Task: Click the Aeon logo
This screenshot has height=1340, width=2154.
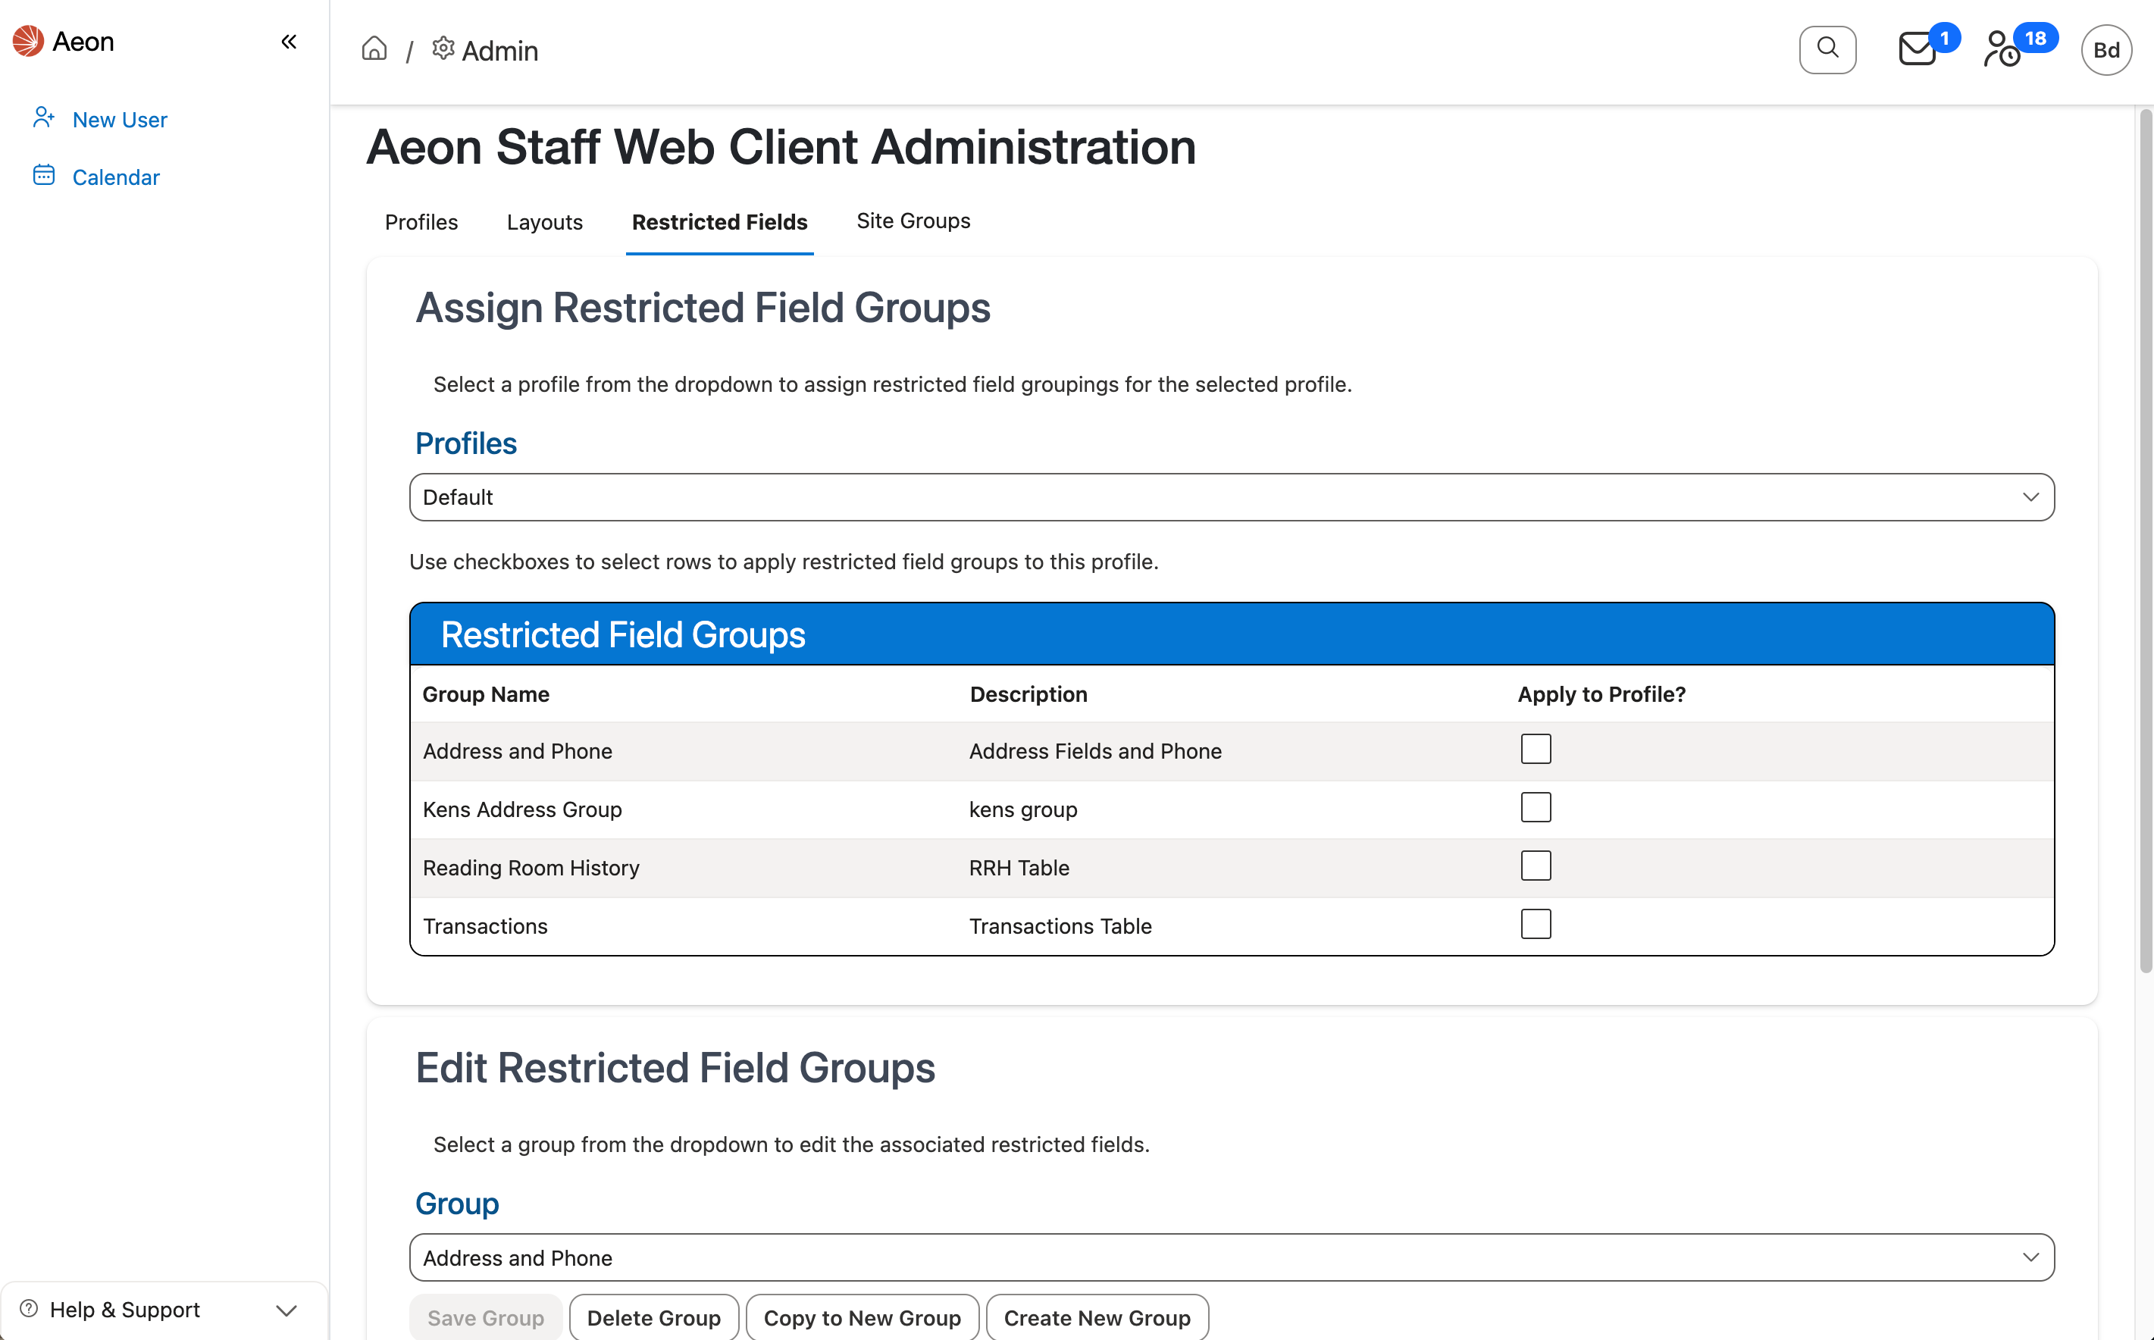Action: (x=27, y=41)
